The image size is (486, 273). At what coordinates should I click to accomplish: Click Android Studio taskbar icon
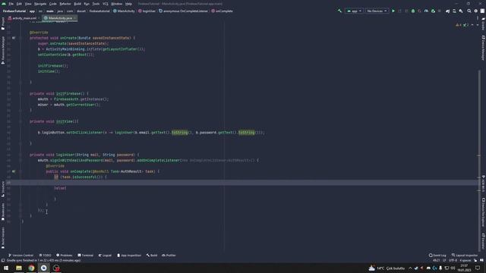(44, 268)
